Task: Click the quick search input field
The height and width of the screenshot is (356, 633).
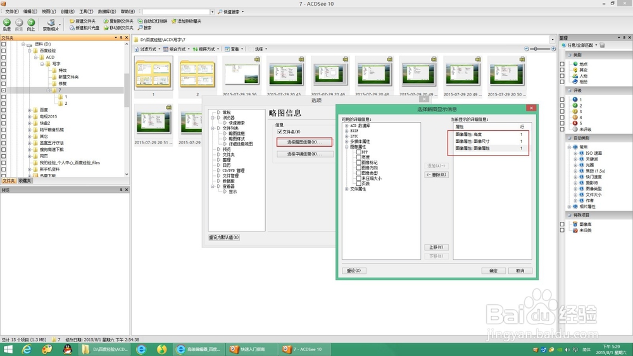Action: pyautogui.click(x=177, y=11)
